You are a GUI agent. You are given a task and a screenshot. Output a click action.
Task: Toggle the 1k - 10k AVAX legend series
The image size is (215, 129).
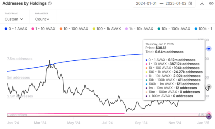[139, 29]
